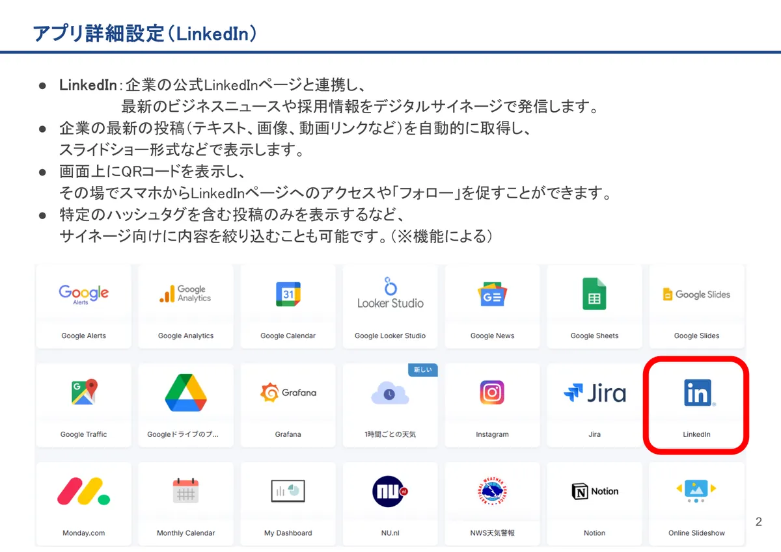Click the hourly weather cloud icon
The width and height of the screenshot is (781, 552).
pos(390,393)
